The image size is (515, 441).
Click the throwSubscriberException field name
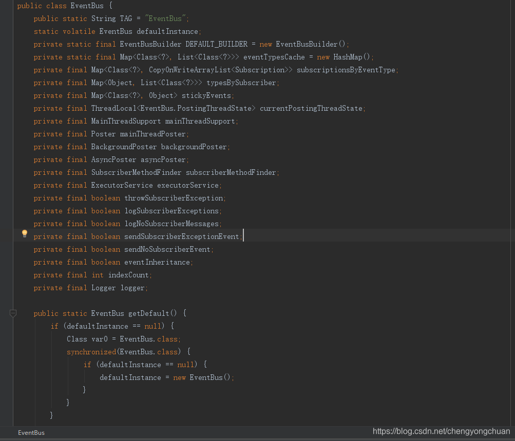(x=174, y=197)
